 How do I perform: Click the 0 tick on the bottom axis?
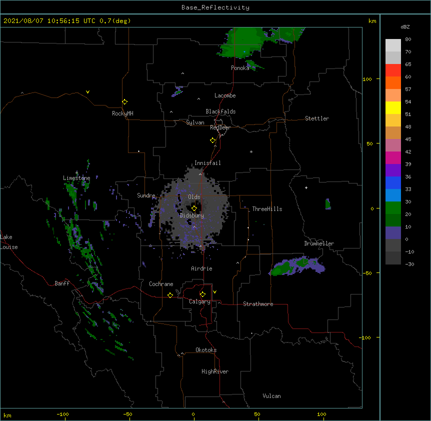[193, 414]
